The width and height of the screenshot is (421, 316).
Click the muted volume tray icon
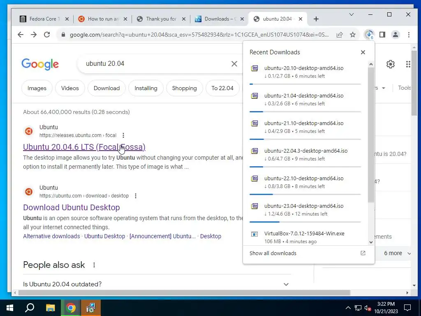click(x=368, y=308)
